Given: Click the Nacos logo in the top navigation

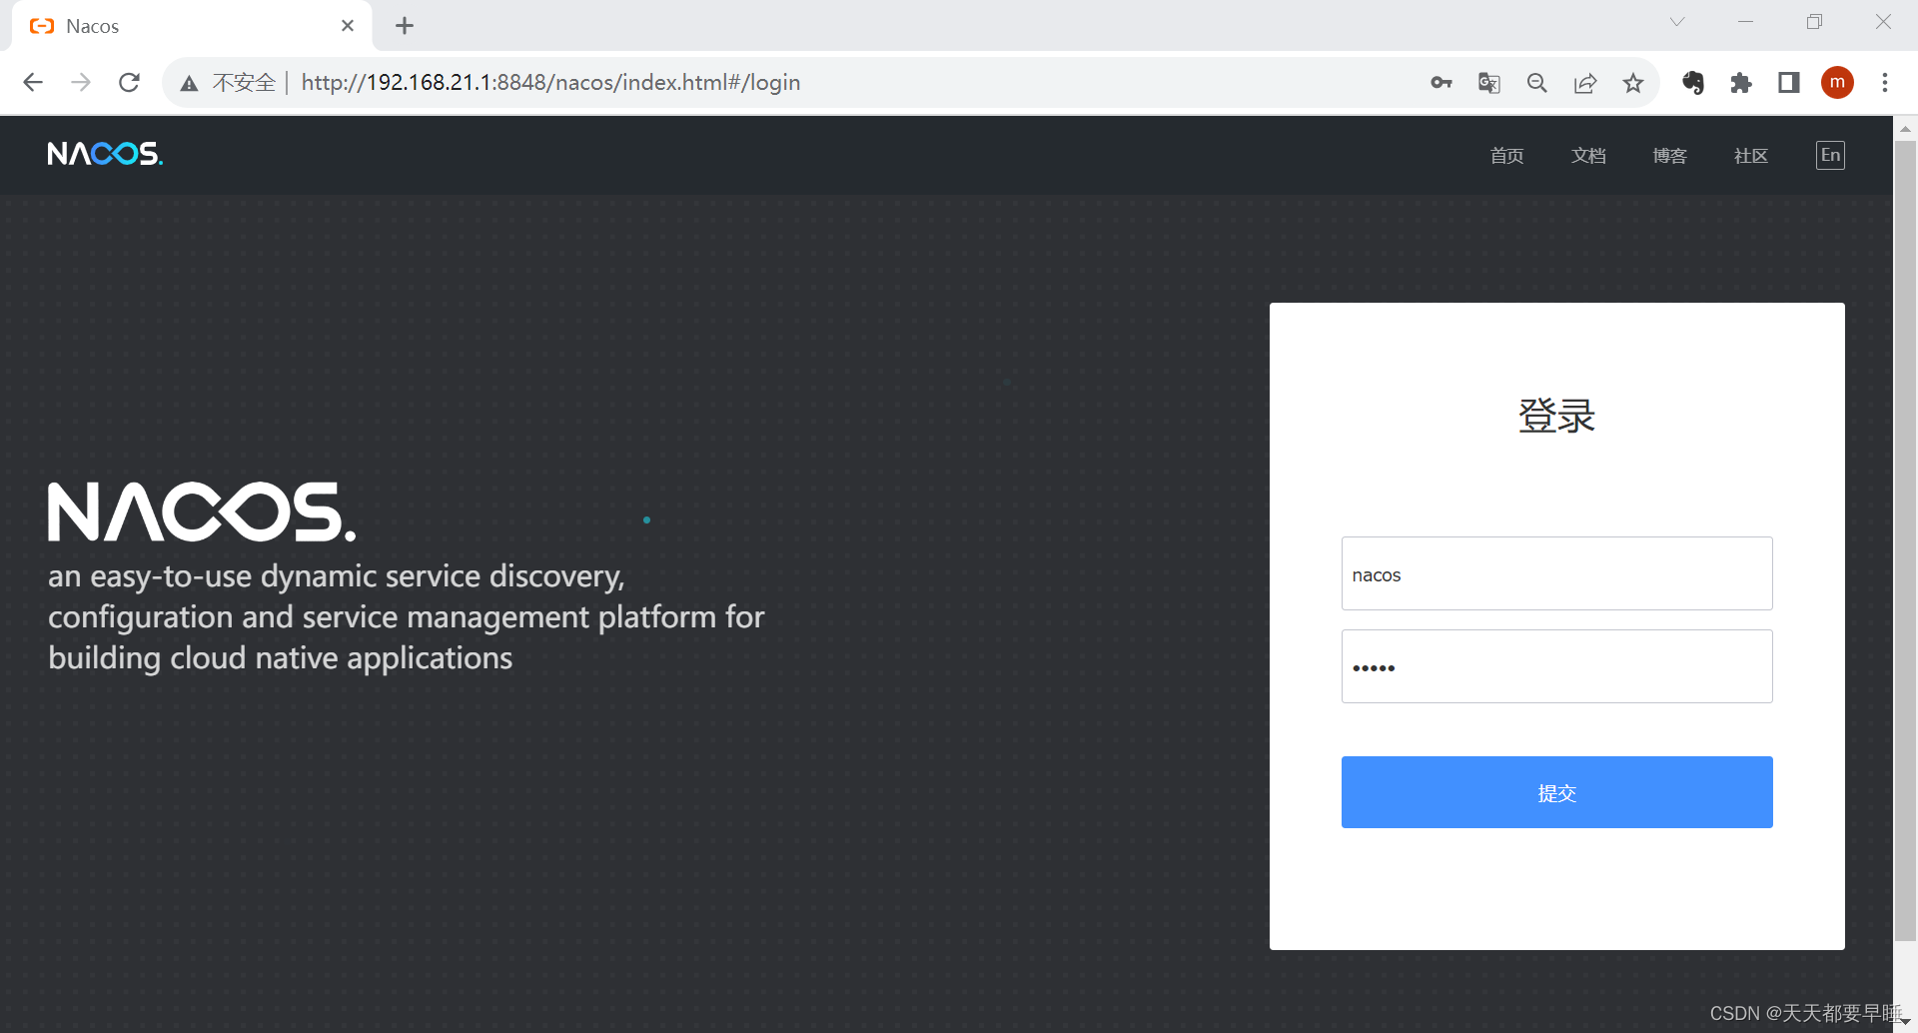Looking at the screenshot, I should coord(105,153).
